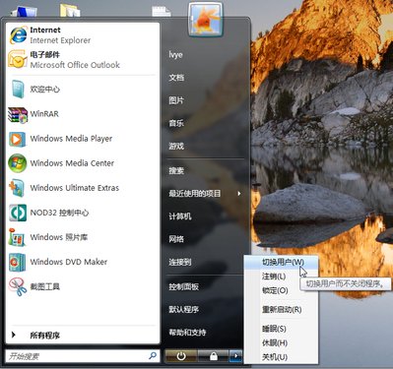Open 网络 in the right pane

tap(176, 239)
